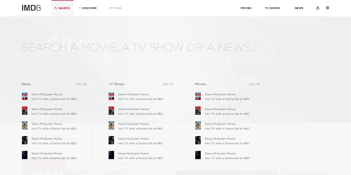Open the first Movies result thumbnail
The width and height of the screenshot is (351, 175).
198,96
